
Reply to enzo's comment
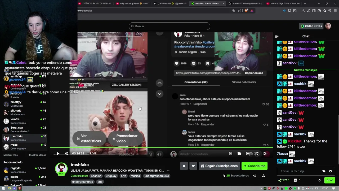pyautogui.click(x=200, y=104)
